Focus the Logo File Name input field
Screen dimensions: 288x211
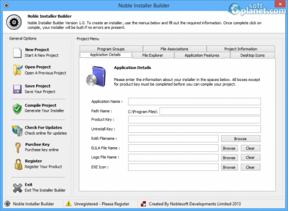tap(173, 158)
